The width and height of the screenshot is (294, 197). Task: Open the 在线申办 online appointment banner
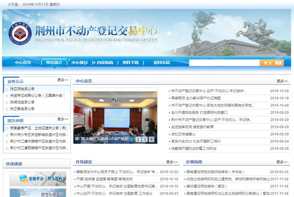pos(38,179)
